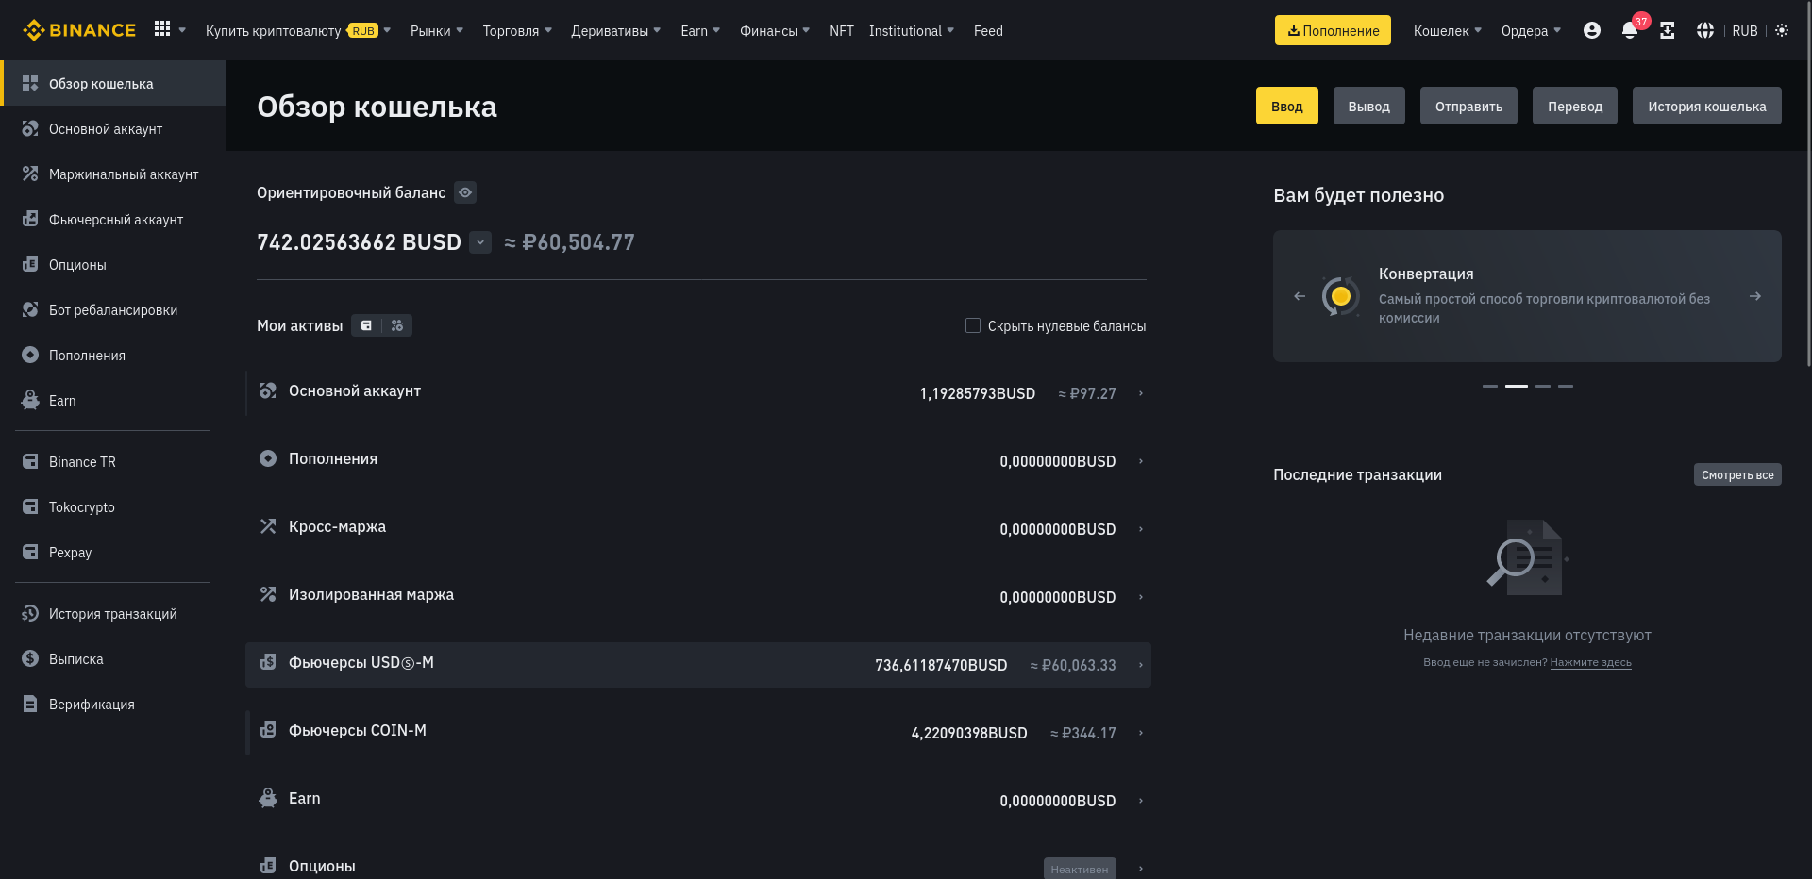
Task: Click the yellow Пополнение button
Action: (x=1333, y=30)
